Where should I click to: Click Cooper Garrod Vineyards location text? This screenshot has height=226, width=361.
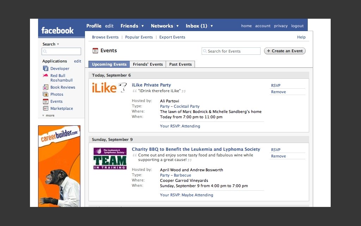pyautogui.click(x=184, y=180)
